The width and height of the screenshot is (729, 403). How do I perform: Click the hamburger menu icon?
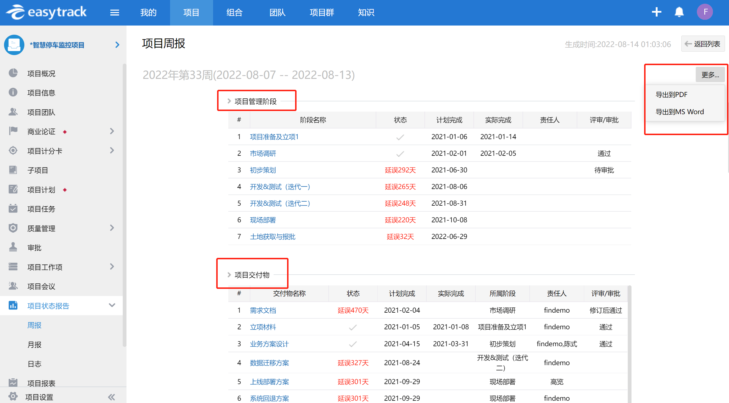coord(114,13)
